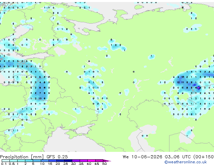Click the 0.5–1 mm legend color swatch

[14, 161]
